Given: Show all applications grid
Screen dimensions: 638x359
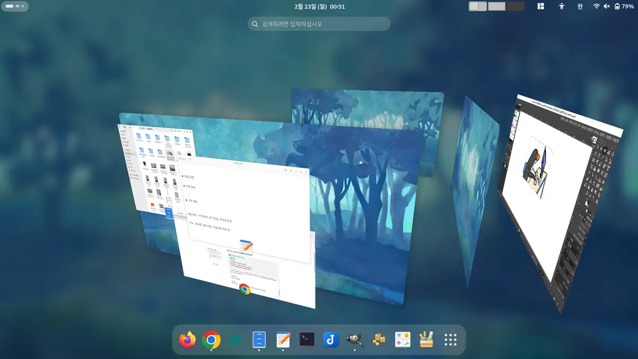Looking at the screenshot, I should click(450, 340).
